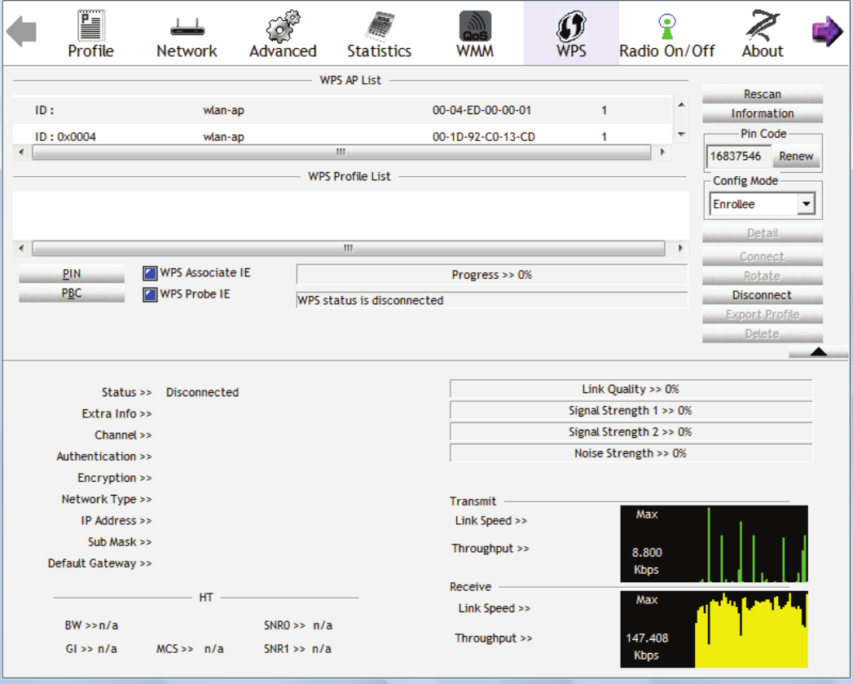
Task: Click the Progress 0% bar
Action: (x=492, y=275)
